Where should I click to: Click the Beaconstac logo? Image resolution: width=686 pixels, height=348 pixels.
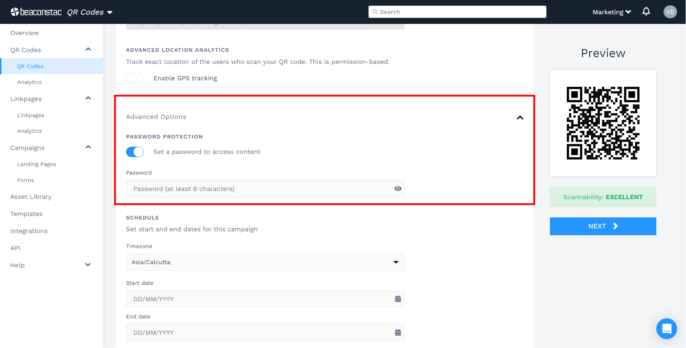click(x=36, y=12)
